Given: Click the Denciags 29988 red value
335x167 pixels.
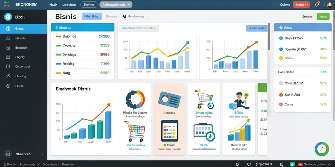Looking at the screenshot, I should (x=105, y=54).
